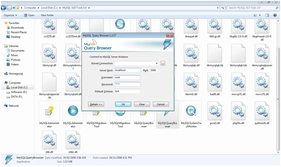Select the zlib.dll file icon
This screenshot has width=281, height=167.
(49, 140)
